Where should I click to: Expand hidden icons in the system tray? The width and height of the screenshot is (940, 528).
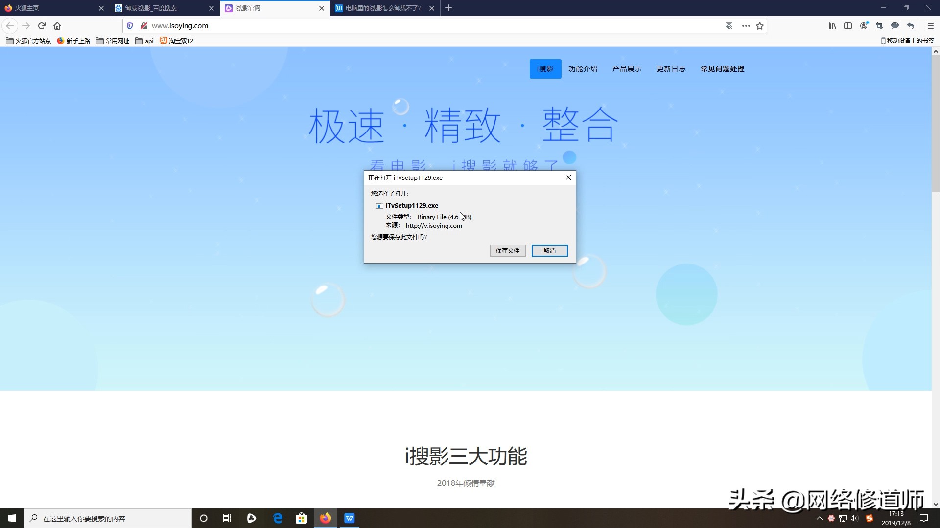coord(820,518)
